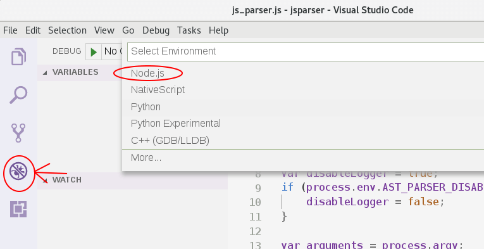The image size is (484, 249).
Task: Choose NativeScript environment
Action: [303, 90]
